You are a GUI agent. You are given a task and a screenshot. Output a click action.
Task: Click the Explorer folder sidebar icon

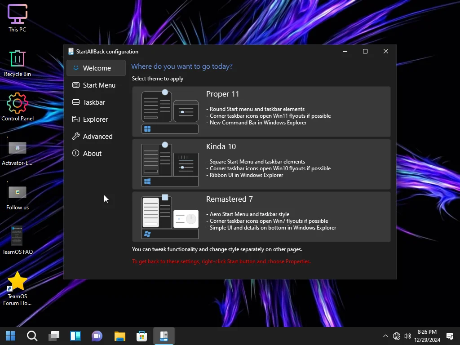(75, 119)
